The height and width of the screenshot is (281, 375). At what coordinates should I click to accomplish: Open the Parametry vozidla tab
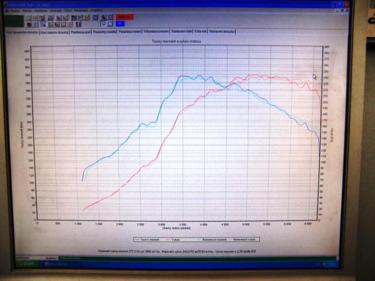tap(105, 32)
